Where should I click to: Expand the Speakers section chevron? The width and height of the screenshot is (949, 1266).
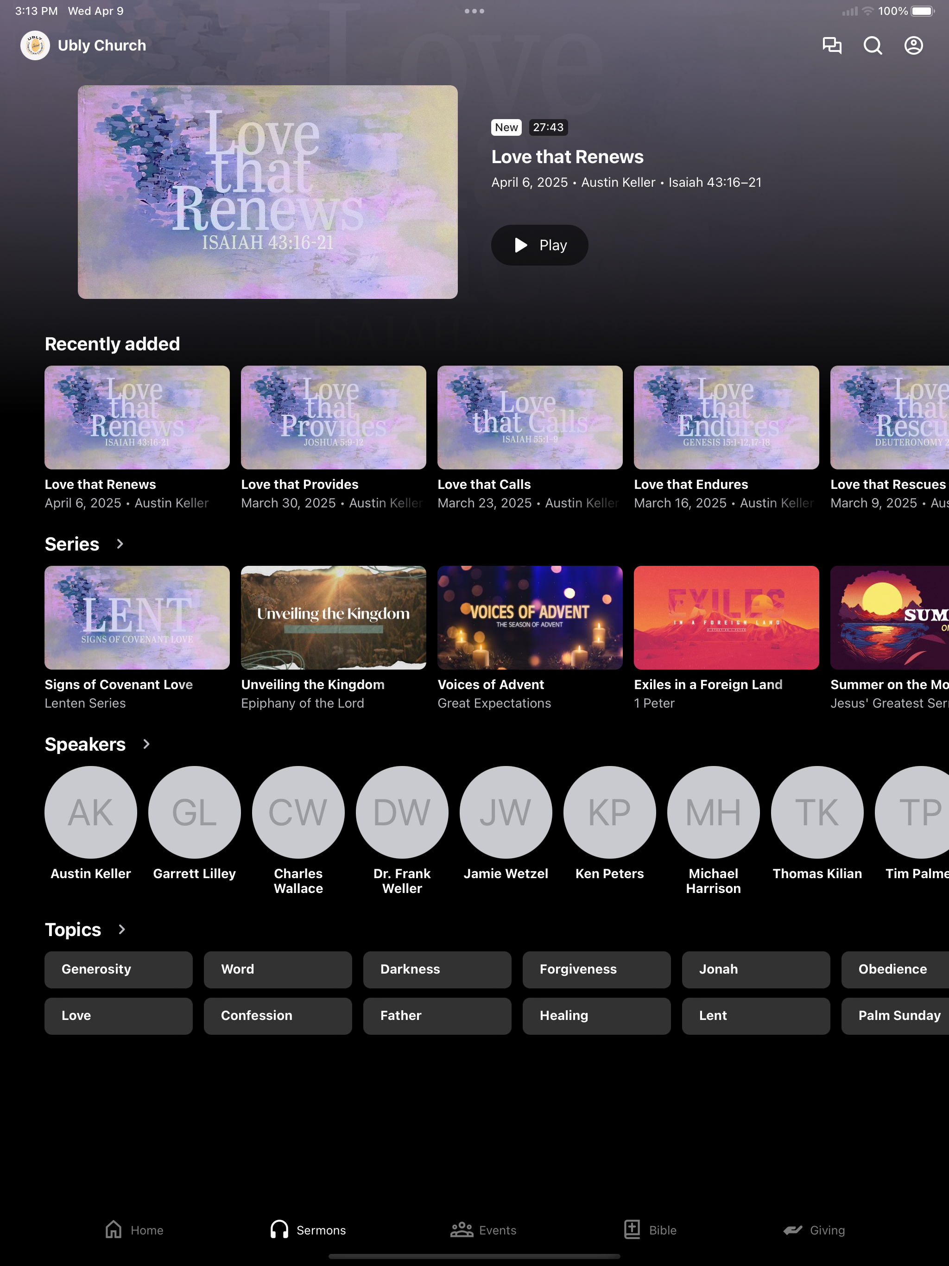coord(146,744)
